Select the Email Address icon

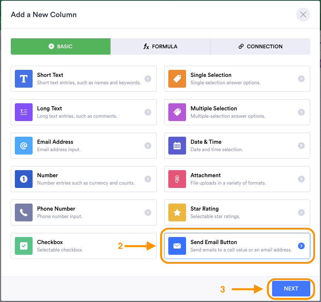click(x=23, y=146)
